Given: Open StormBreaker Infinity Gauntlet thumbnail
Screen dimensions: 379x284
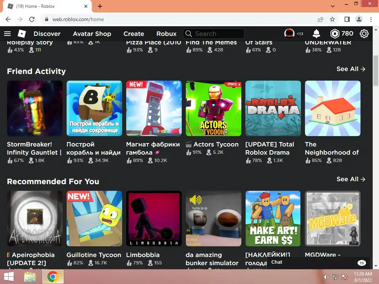Looking at the screenshot, I should tap(34, 108).
